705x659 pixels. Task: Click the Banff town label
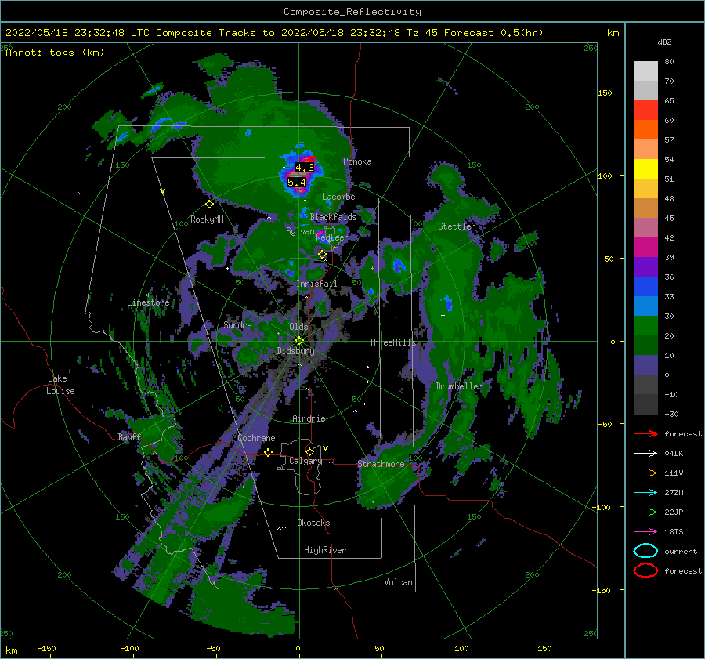click(129, 436)
